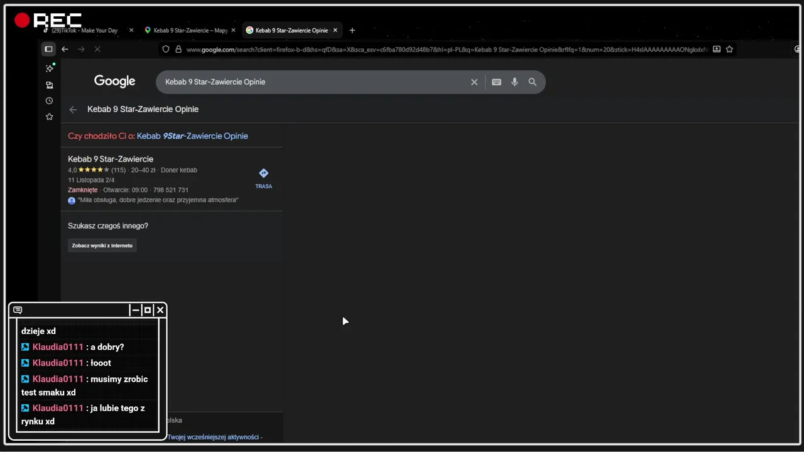Click the phone number 798 521 731
Image resolution: width=804 pixels, height=452 pixels.
click(x=171, y=190)
